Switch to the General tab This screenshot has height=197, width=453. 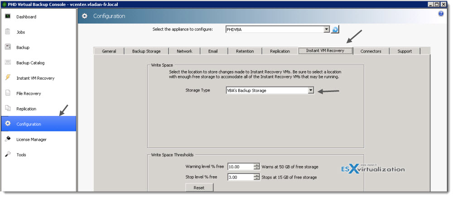109,51
